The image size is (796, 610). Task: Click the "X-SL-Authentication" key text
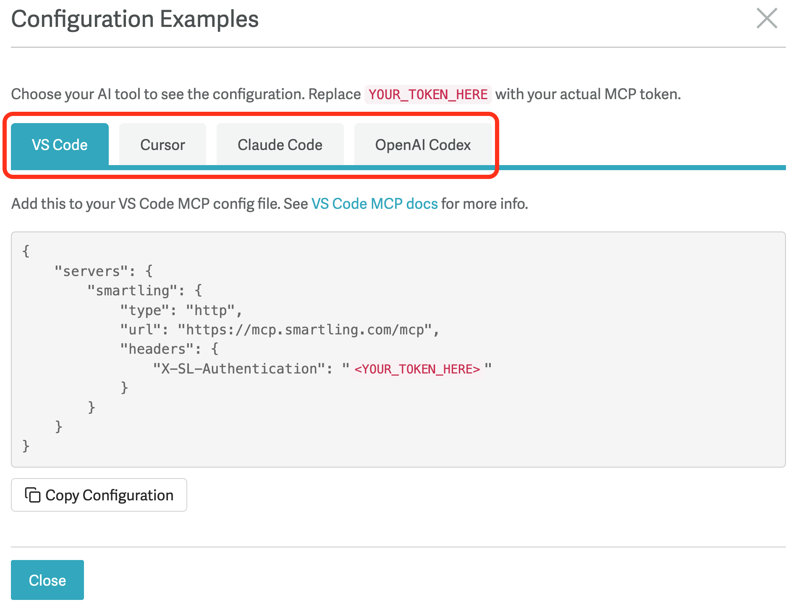(x=239, y=369)
